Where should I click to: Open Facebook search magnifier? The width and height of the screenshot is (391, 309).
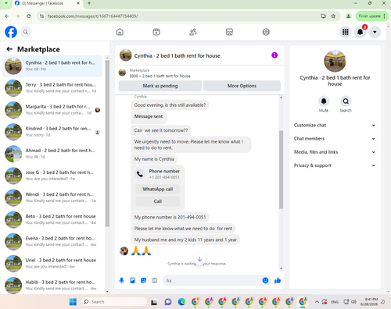[26, 32]
